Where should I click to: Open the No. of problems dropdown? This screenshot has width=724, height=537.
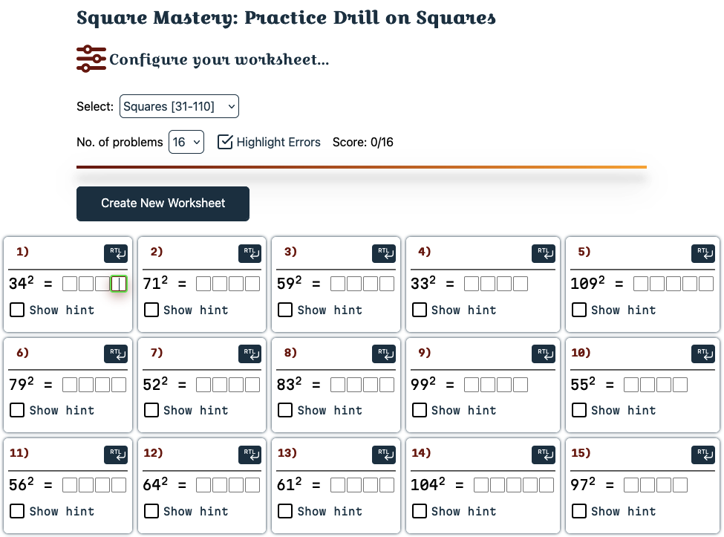point(186,141)
